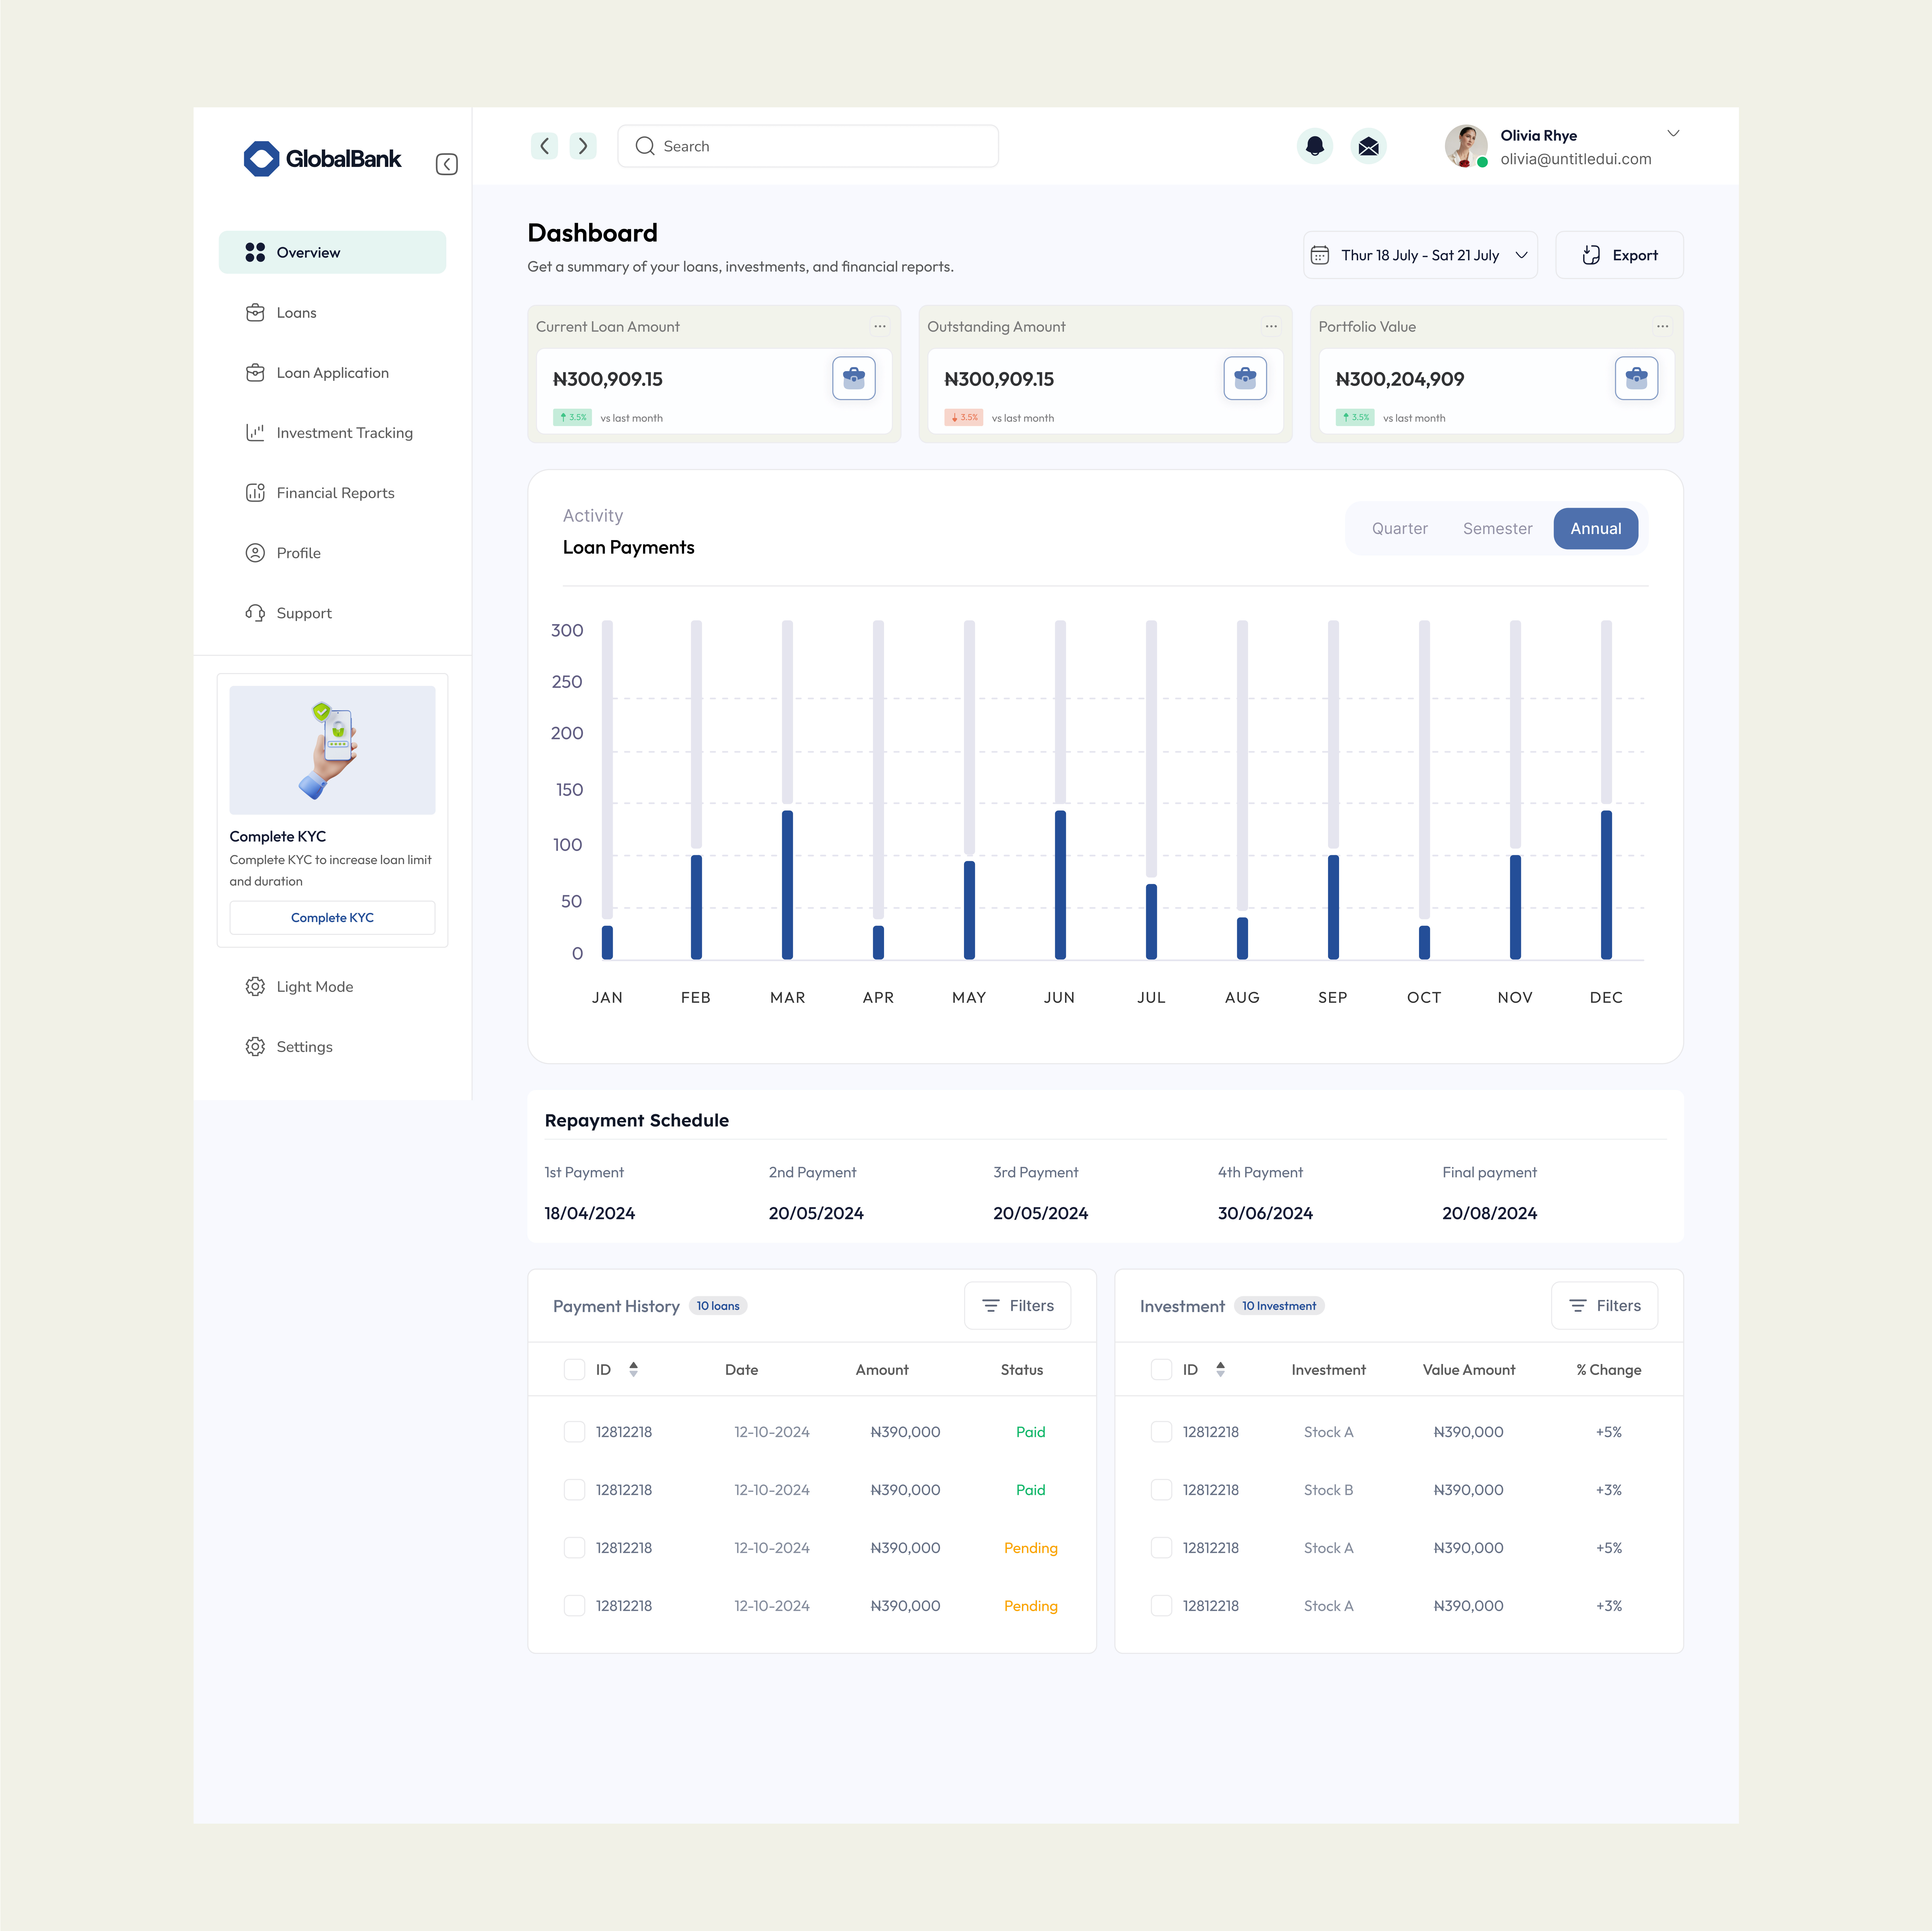Screen dimensions: 1932x1931
Task: Expand the Olivia Rhye profile dropdown
Action: (x=1673, y=133)
